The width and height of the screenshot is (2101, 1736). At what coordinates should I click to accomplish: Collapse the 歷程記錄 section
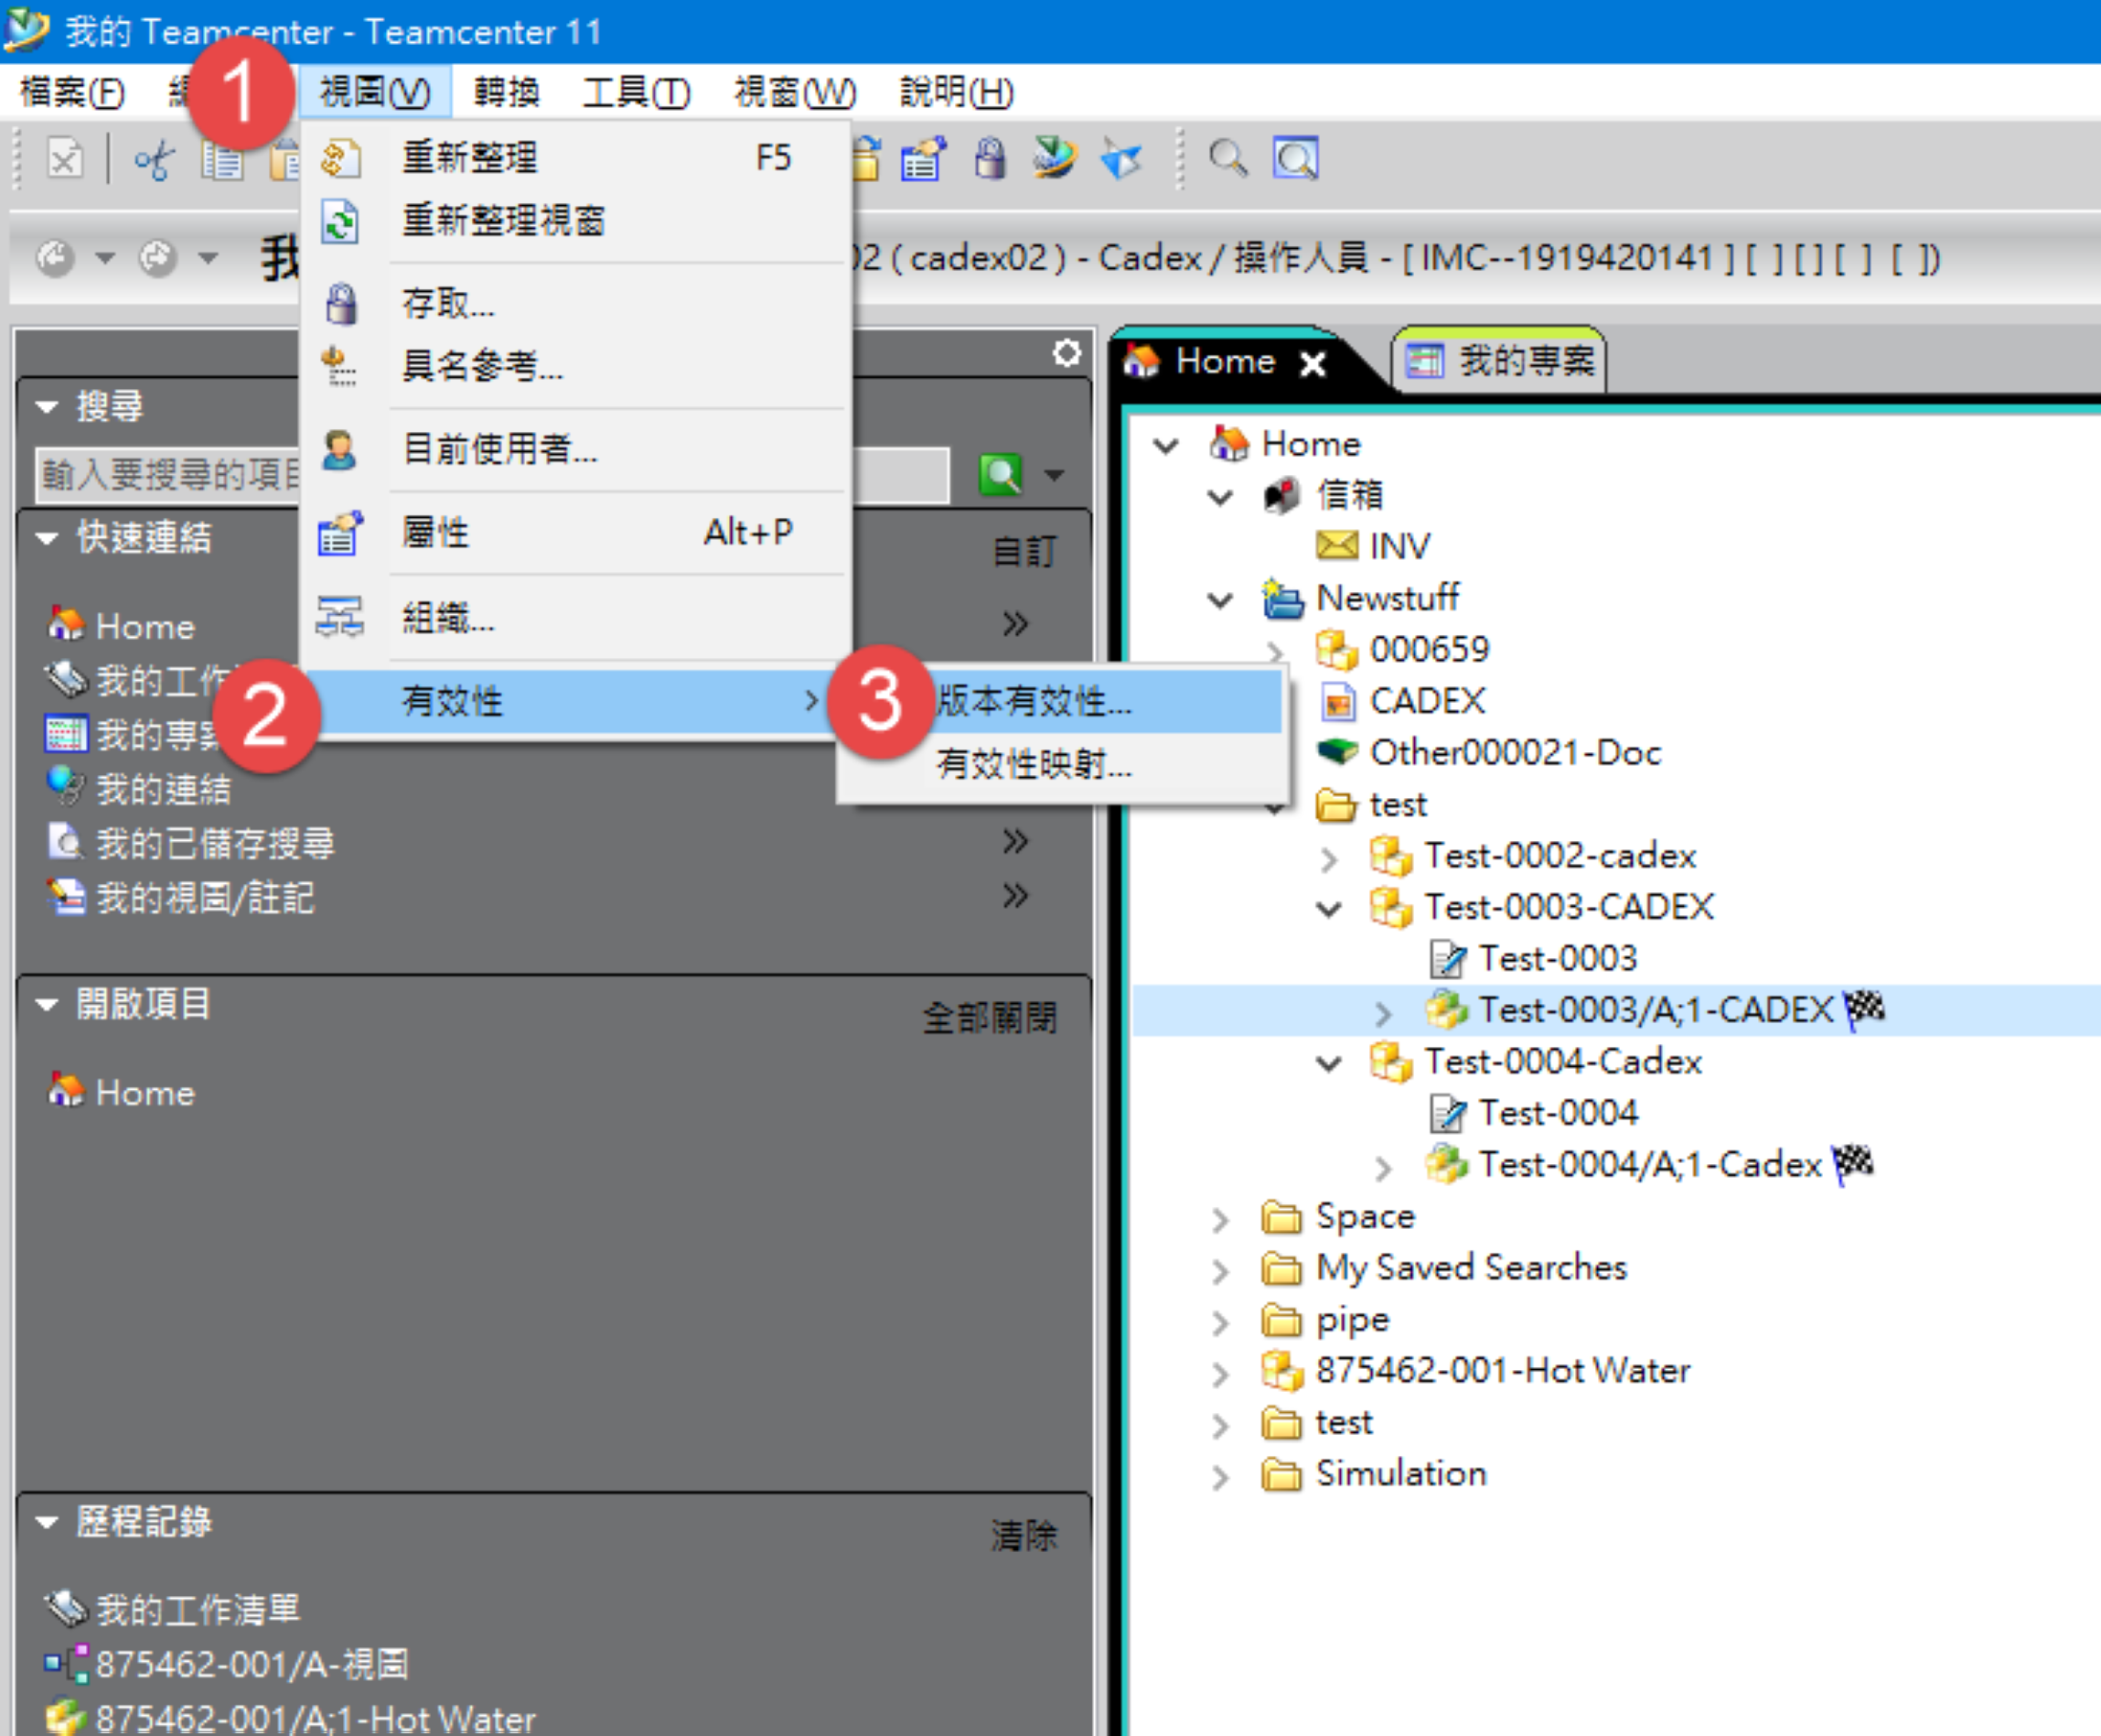(x=47, y=1522)
